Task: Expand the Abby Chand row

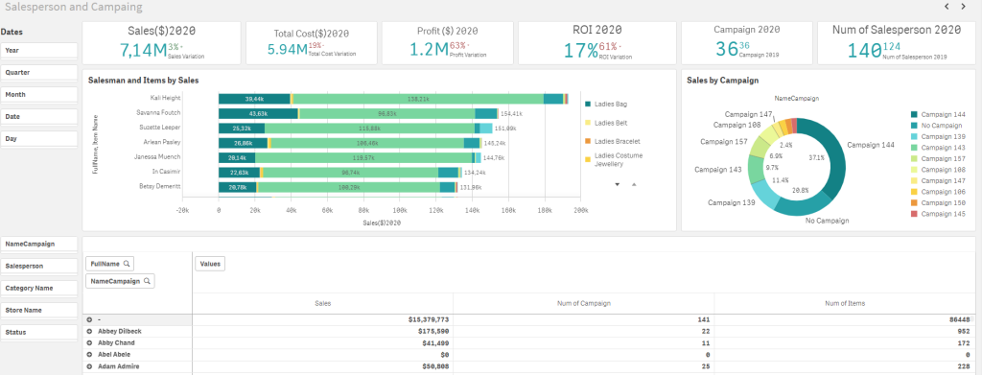Action: [89, 343]
